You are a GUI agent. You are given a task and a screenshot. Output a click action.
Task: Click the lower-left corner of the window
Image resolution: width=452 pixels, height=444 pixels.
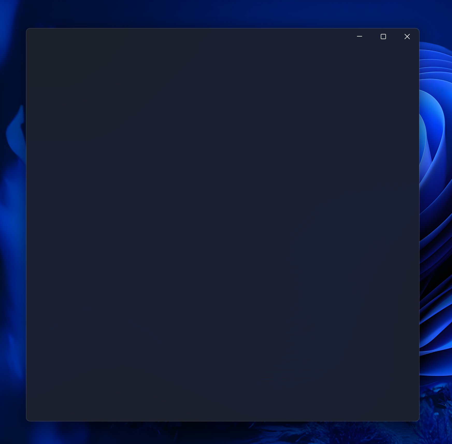[x=28, y=420]
